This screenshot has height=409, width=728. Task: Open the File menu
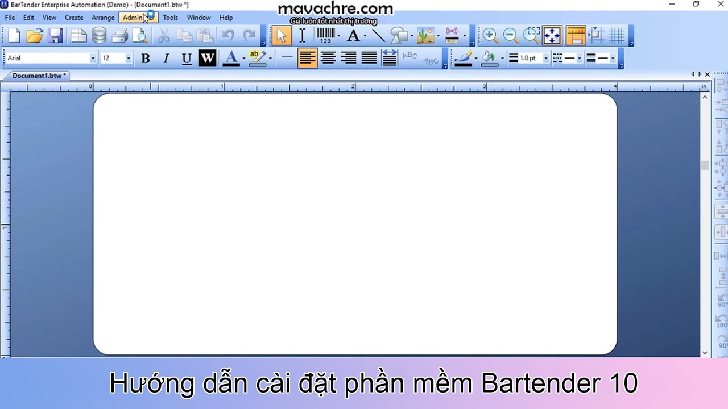(x=10, y=18)
